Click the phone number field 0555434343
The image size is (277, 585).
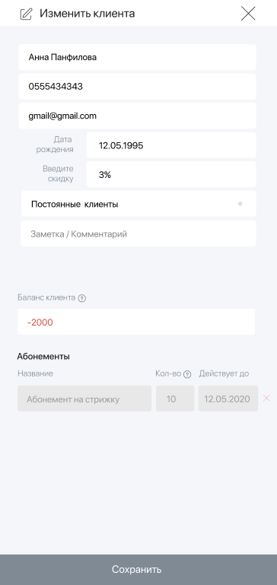pos(138,87)
